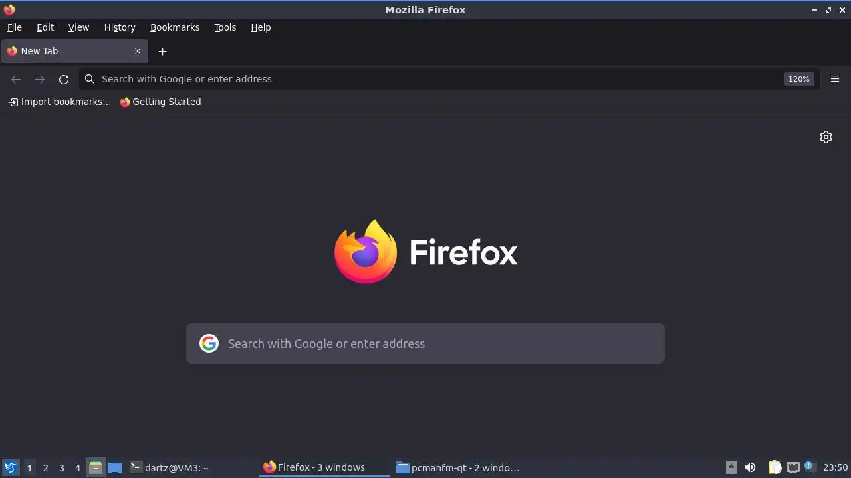
Task: Go forward one page
Action: (x=40, y=79)
